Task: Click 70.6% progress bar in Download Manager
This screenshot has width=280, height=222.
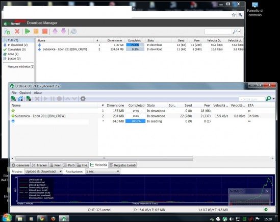Action: point(135,45)
